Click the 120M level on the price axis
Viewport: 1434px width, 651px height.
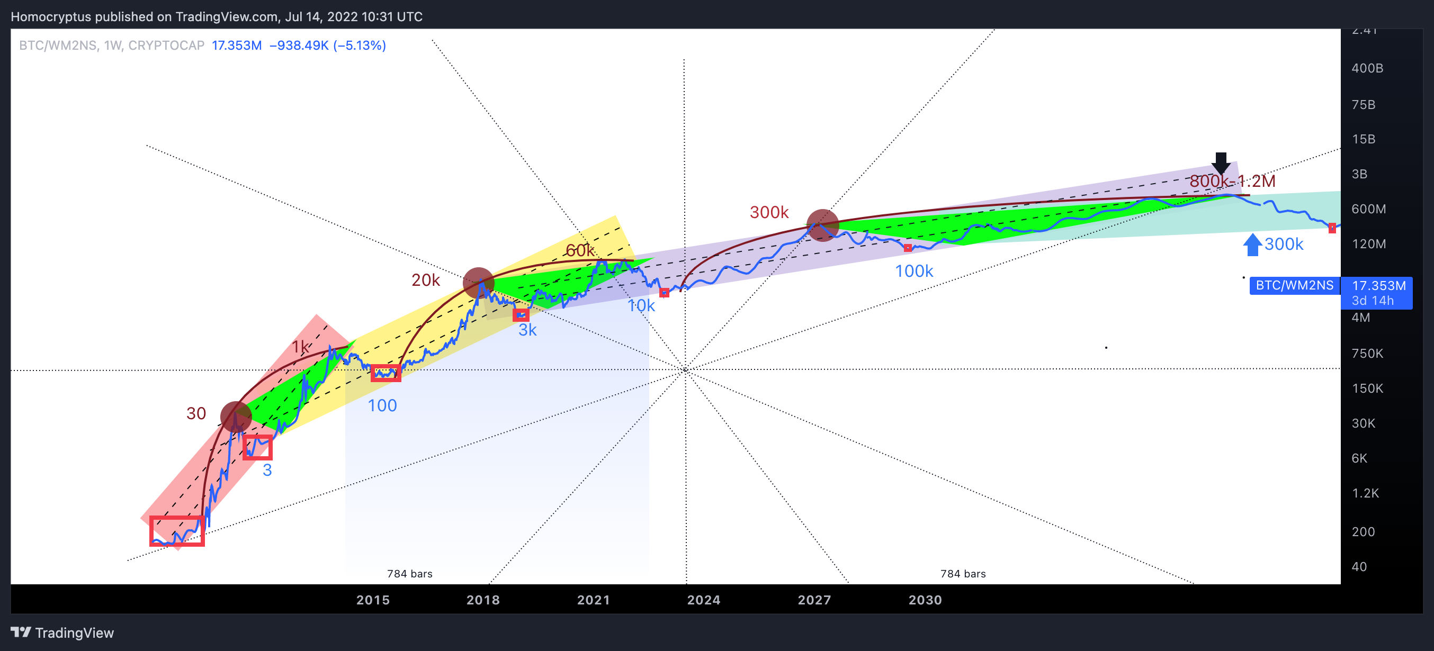[1369, 245]
